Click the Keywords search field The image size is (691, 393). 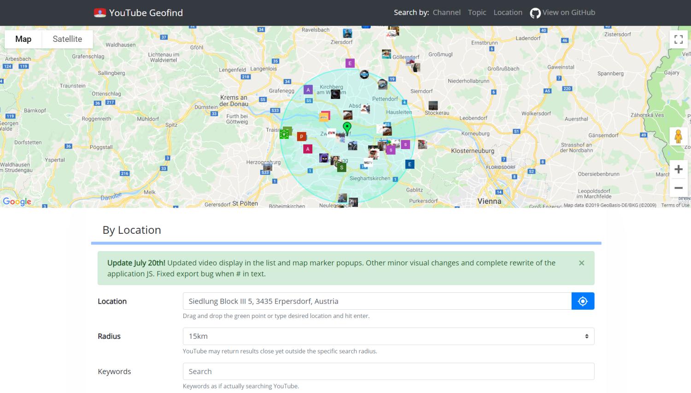388,371
